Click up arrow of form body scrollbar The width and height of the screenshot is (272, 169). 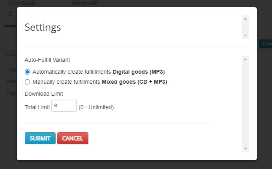coord(246,59)
